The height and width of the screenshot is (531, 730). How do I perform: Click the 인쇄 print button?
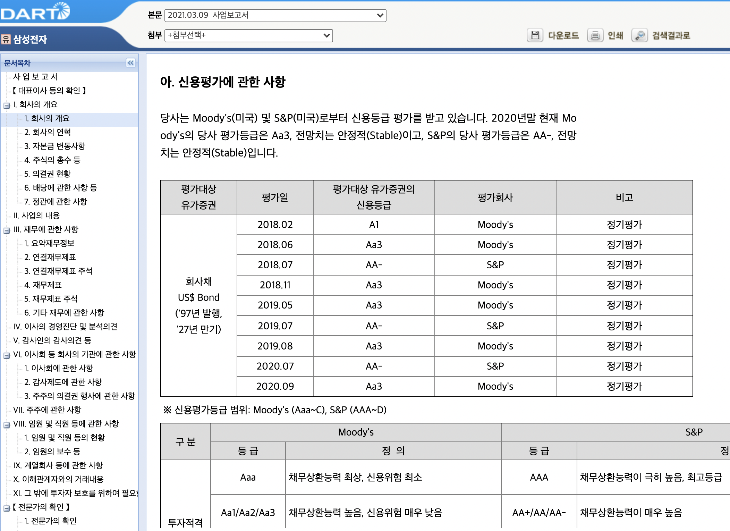point(616,35)
